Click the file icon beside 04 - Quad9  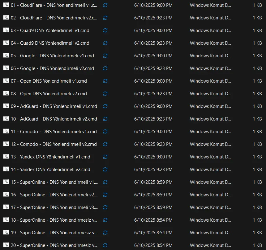pos(6,43)
